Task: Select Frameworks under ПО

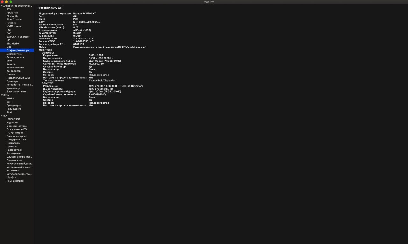Action: pyautogui.click(x=13, y=119)
